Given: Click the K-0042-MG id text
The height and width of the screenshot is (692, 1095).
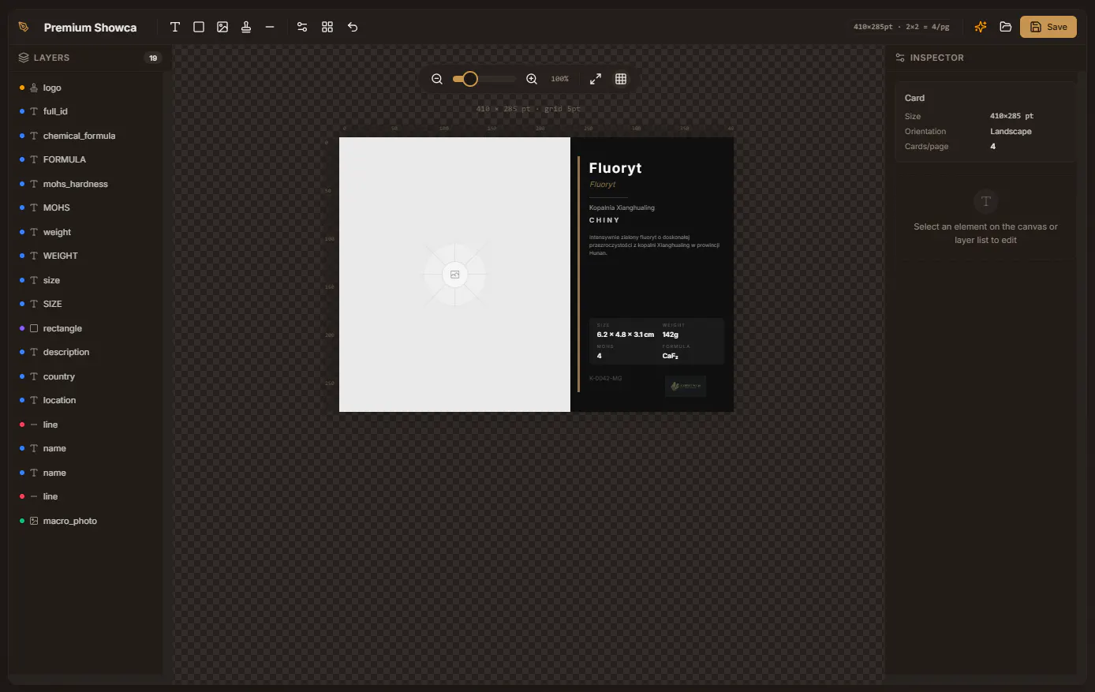Looking at the screenshot, I should pos(606,379).
